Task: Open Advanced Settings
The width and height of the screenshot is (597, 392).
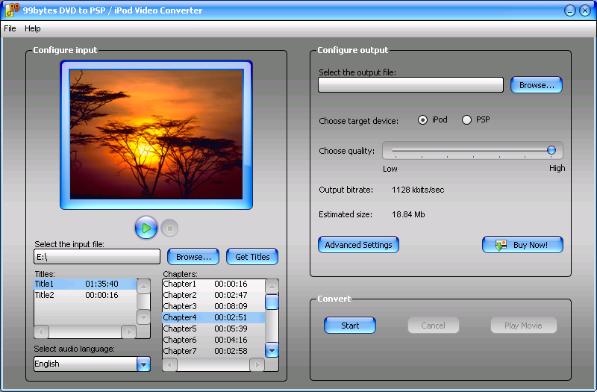Action: pyautogui.click(x=358, y=245)
